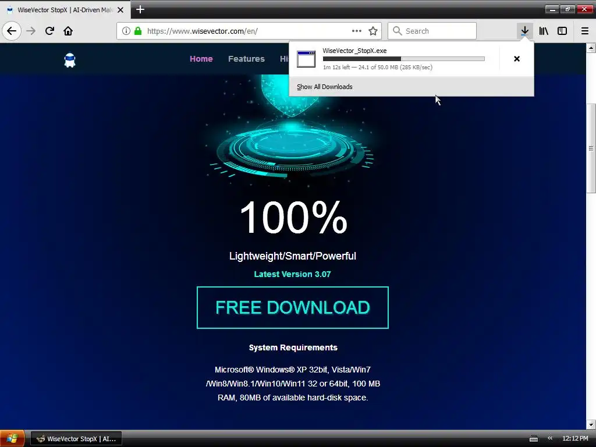Bookmark this page with the star icon
Viewport: 596px width, 447px height.
point(373,31)
